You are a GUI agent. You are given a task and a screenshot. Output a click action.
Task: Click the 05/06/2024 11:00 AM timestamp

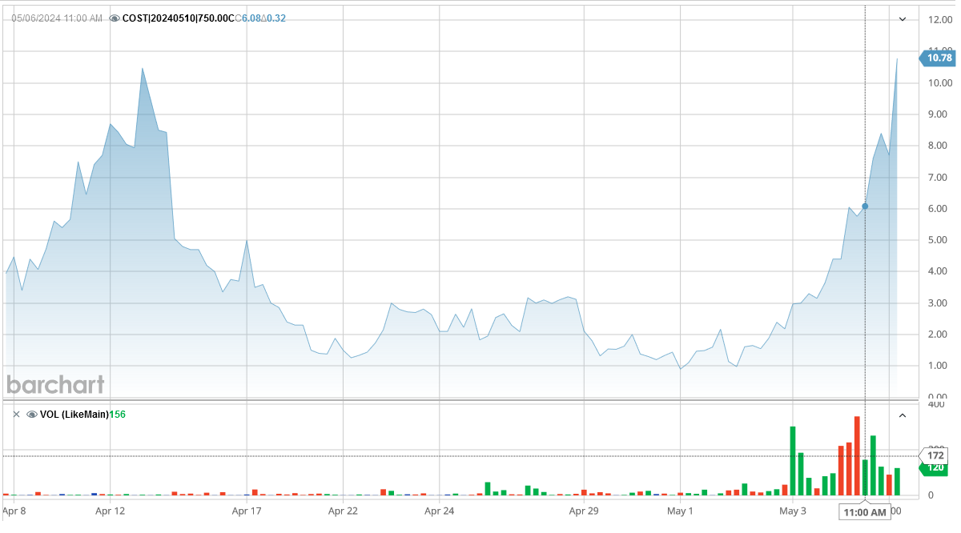point(56,18)
